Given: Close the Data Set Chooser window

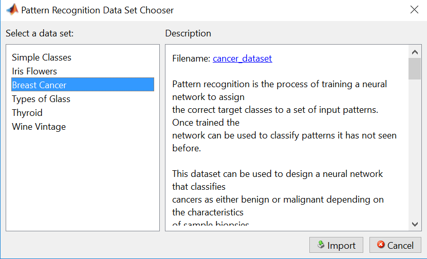Looking at the screenshot, I should 415,10.
